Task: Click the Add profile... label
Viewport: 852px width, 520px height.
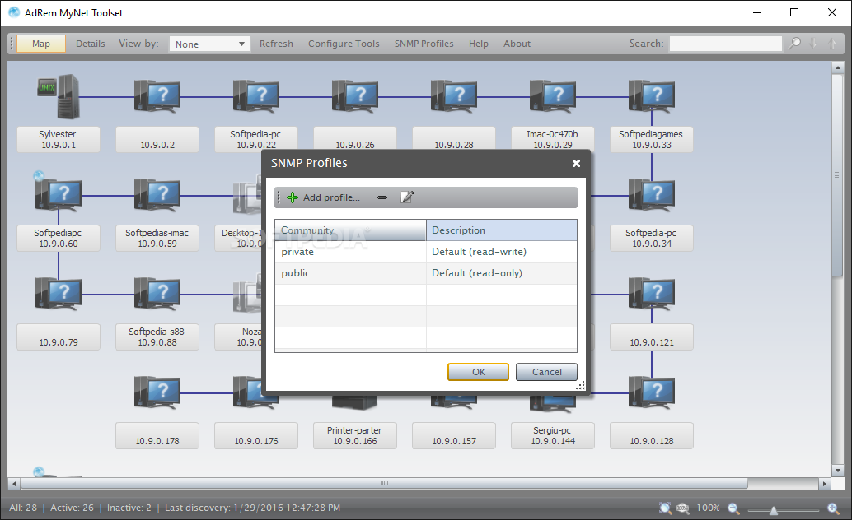Action: click(331, 197)
